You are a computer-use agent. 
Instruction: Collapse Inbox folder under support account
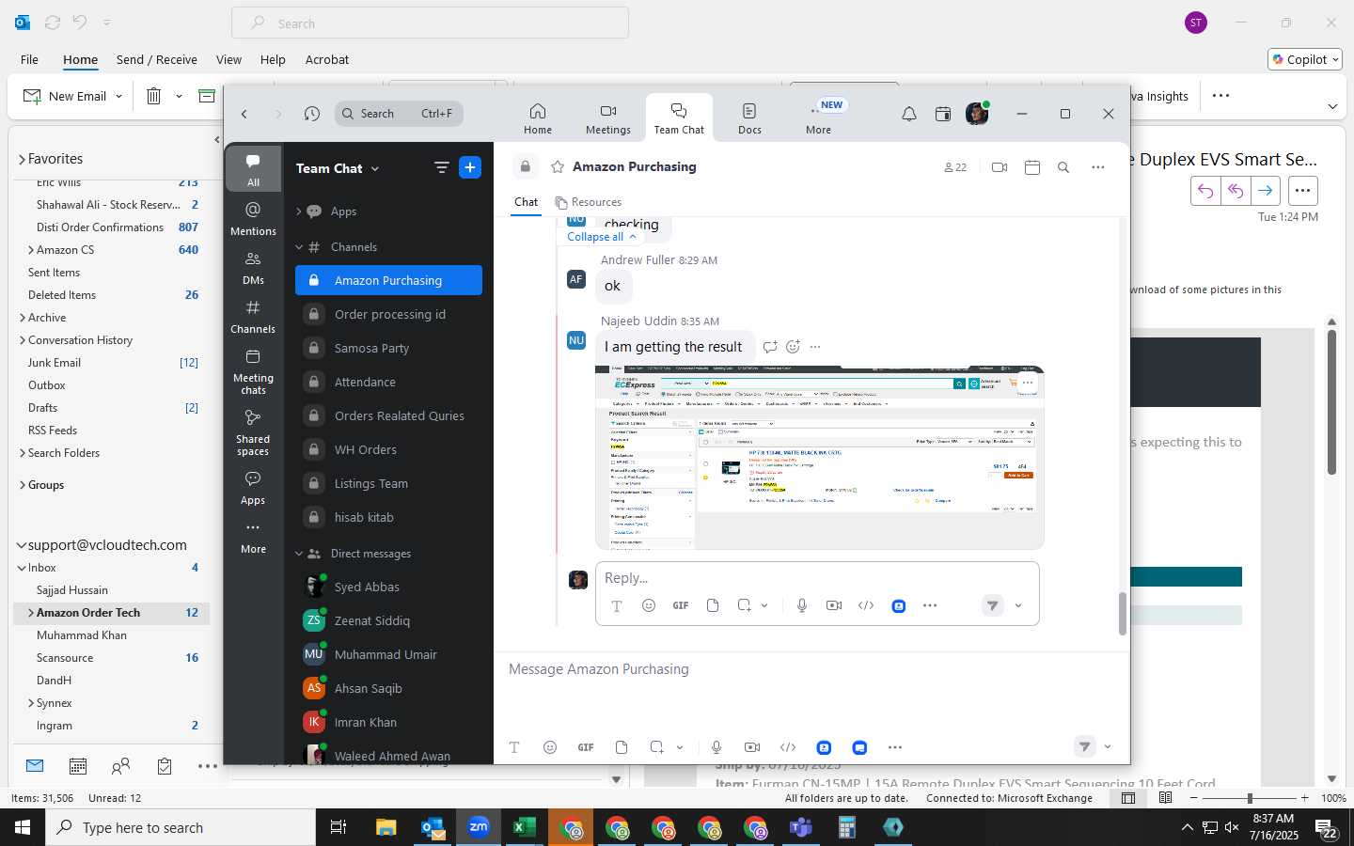point(22,568)
